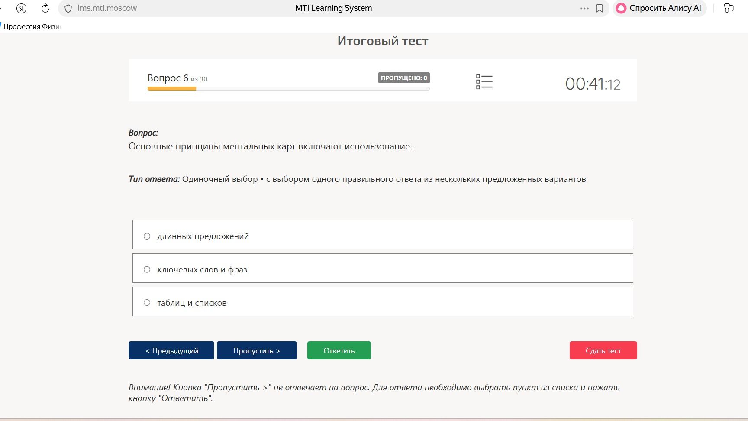Go back with "< Предыдущий" button
Image resolution: width=748 pixels, height=421 pixels.
point(171,350)
